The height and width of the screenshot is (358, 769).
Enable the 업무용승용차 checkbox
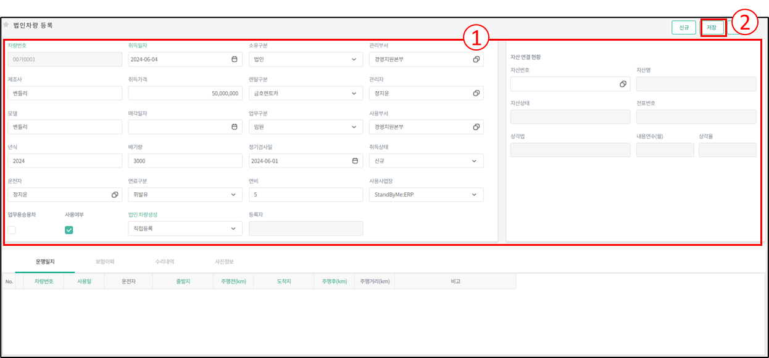12,230
